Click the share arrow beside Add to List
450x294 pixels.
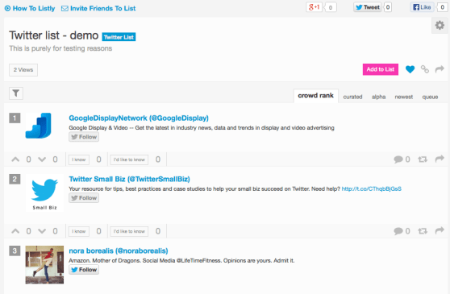point(440,69)
